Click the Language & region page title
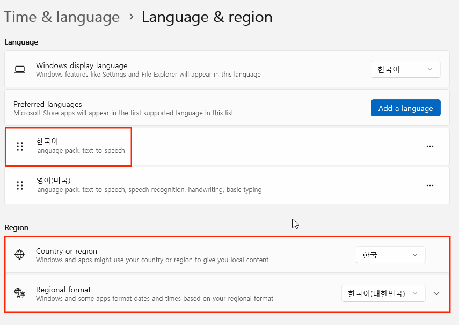 tap(207, 17)
